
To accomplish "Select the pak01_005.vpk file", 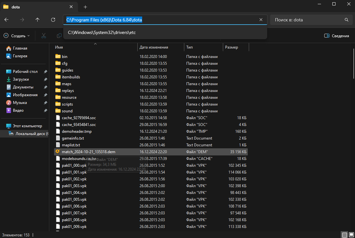I will [74, 199].
